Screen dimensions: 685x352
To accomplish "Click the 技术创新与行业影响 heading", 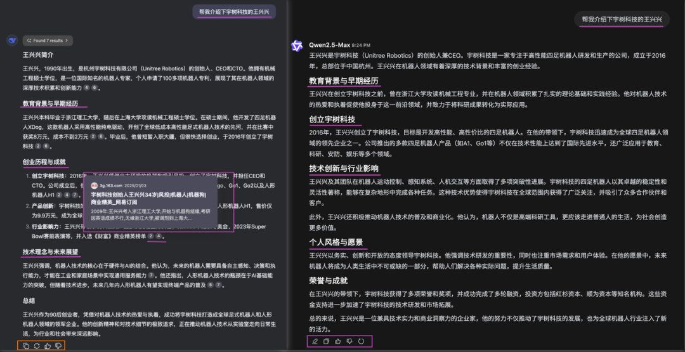I will coord(344,168).
